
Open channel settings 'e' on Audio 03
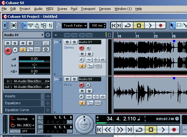tap(81, 97)
